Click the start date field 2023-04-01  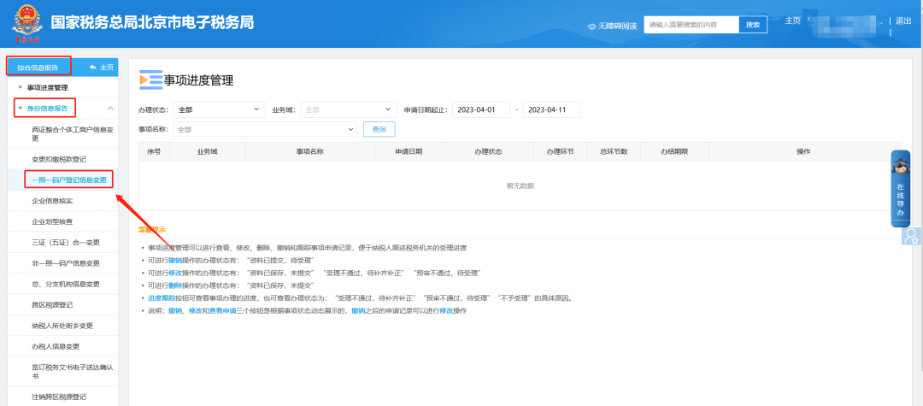click(x=481, y=109)
